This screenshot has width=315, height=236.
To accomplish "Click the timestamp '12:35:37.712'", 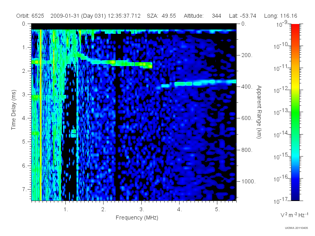I will pos(124,16).
